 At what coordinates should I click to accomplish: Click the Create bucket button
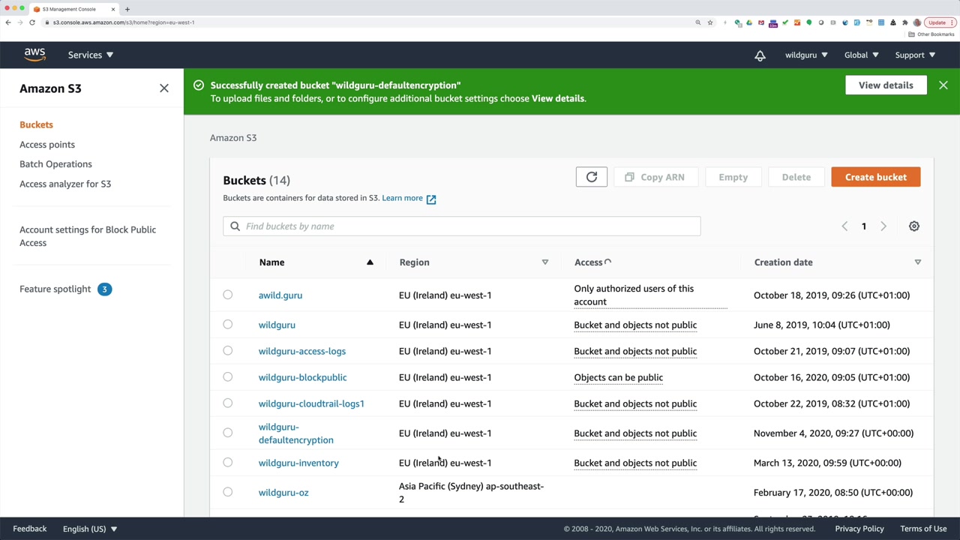[x=875, y=177]
